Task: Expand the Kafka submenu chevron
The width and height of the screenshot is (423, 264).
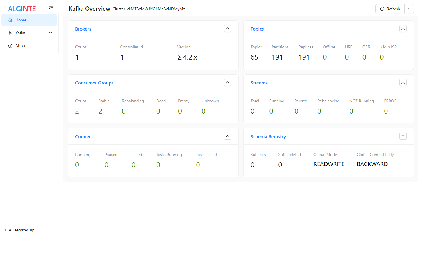Action: coord(51,33)
